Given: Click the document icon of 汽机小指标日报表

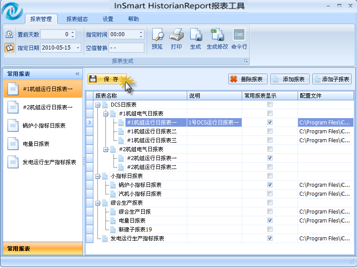Looking at the screenshot, I should point(113,194).
